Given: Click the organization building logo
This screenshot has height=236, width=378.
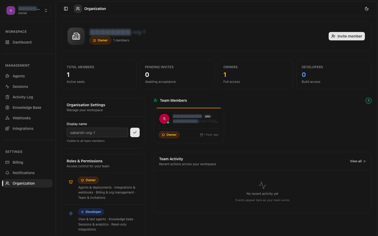Looking at the screenshot, I should (76, 36).
